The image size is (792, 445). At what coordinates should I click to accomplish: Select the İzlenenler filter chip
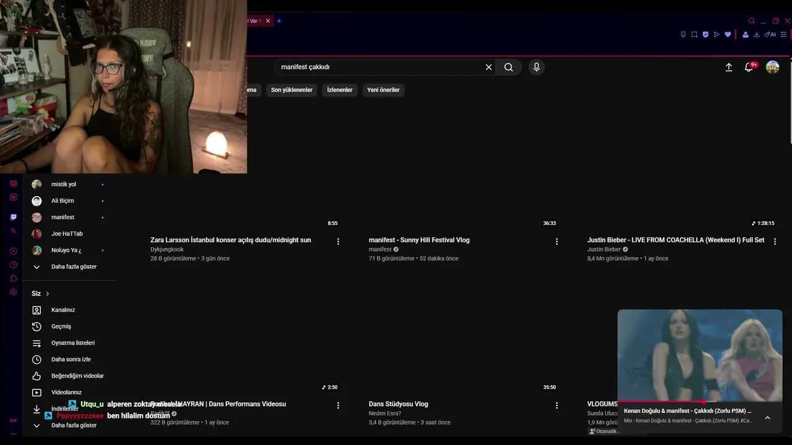(340, 90)
